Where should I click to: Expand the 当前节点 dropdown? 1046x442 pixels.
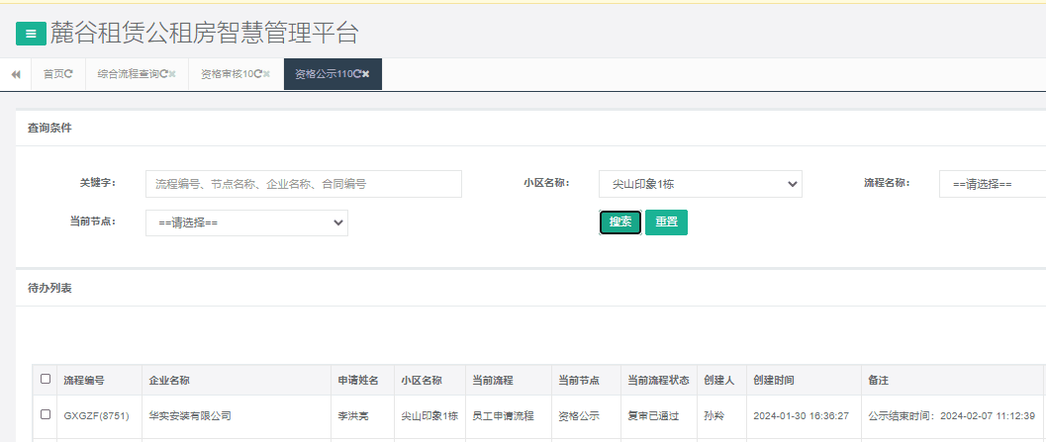coord(246,222)
